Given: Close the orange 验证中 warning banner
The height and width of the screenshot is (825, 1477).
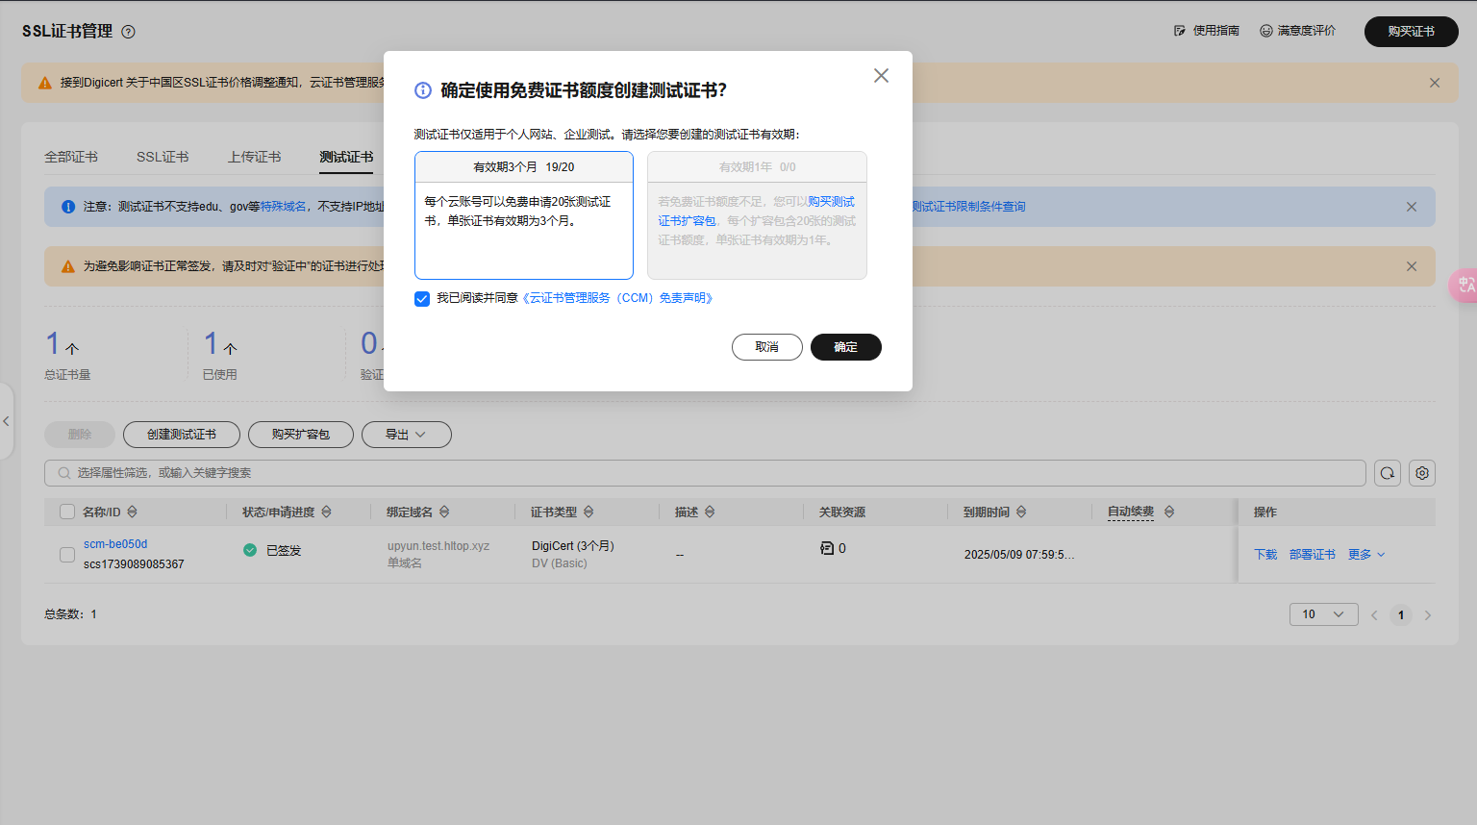Looking at the screenshot, I should tap(1412, 266).
